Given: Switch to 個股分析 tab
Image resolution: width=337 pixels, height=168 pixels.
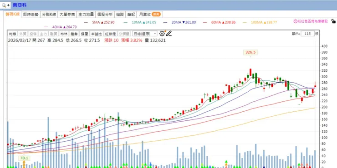Looking at the screenshot, I should click(105, 15).
